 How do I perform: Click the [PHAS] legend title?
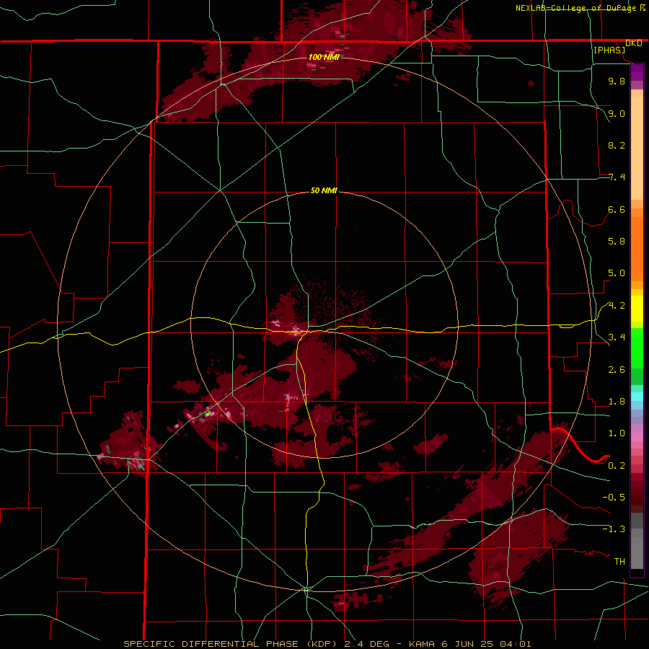(x=609, y=50)
